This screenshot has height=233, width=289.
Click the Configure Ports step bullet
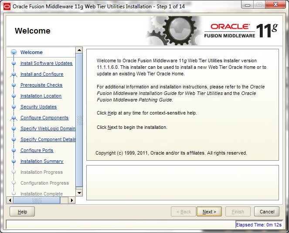click(14, 150)
